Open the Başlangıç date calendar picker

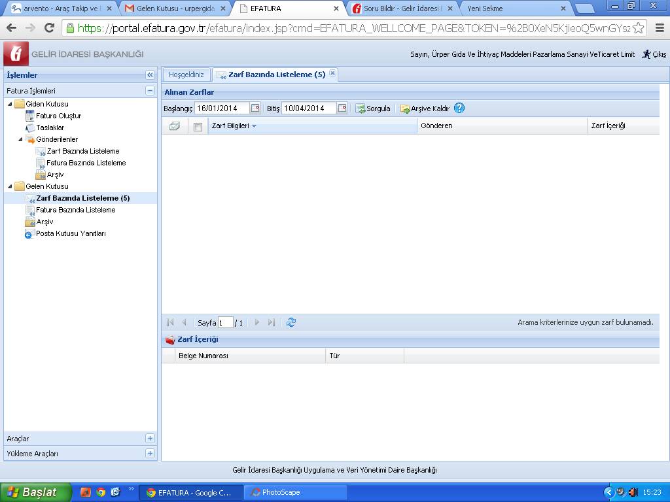coord(255,109)
